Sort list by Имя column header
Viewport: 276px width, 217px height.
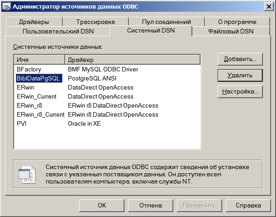40,60
